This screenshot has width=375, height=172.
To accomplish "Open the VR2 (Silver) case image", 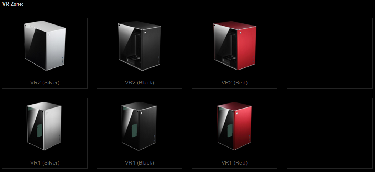I will click(45, 45).
